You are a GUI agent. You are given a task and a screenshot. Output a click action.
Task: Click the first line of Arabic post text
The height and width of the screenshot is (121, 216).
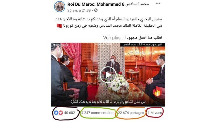point(109,19)
